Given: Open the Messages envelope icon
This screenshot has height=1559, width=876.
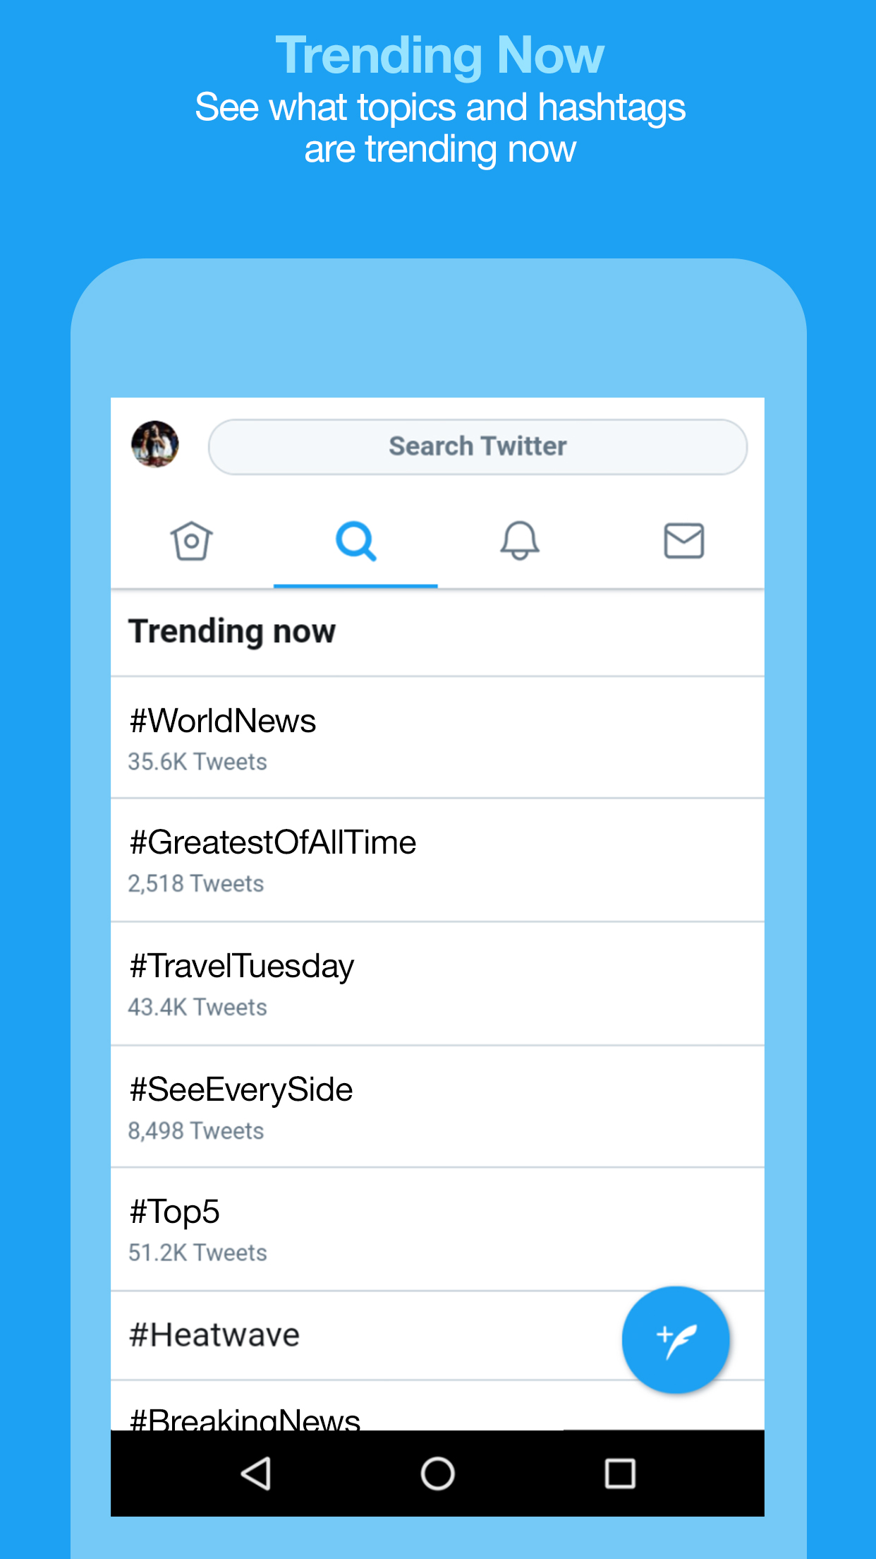Looking at the screenshot, I should (x=683, y=542).
